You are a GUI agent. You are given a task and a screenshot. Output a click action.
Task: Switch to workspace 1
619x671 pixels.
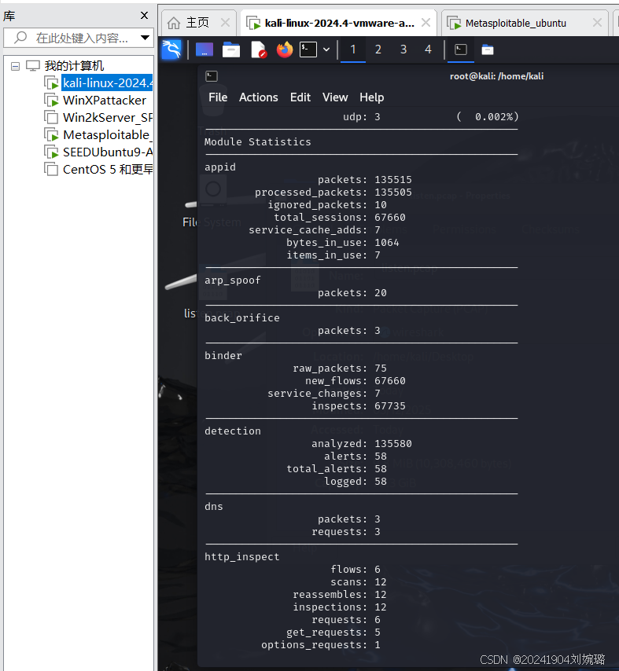(x=353, y=49)
